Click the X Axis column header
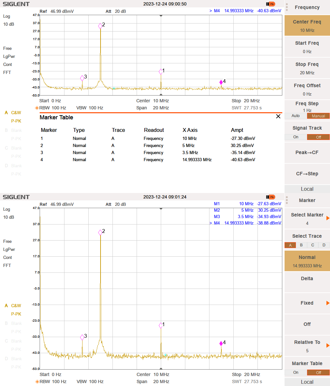The image size is (330, 386). point(190,130)
